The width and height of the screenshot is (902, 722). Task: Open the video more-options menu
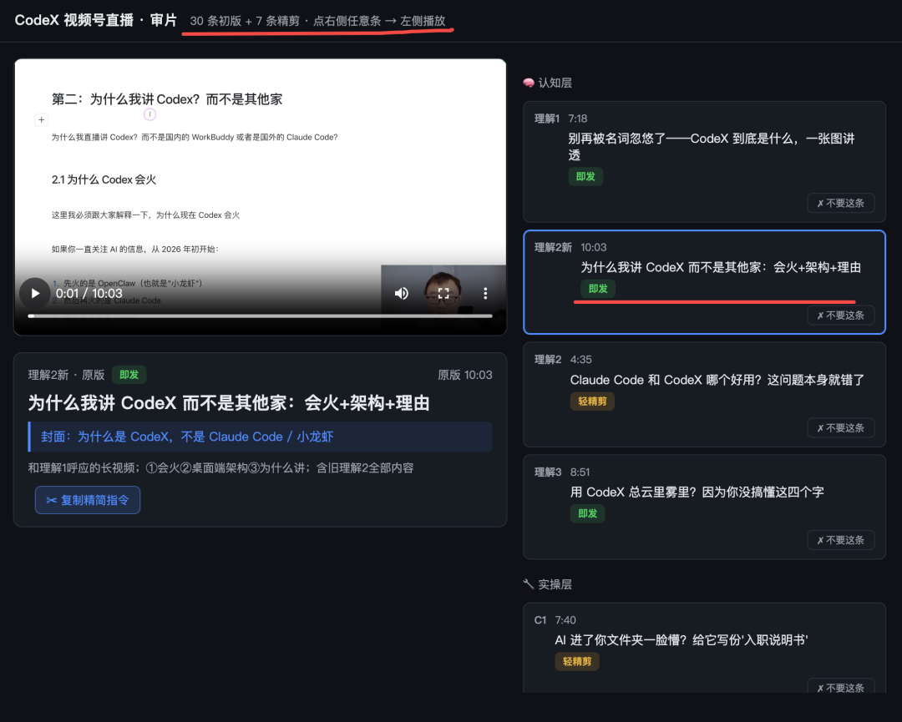(x=485, y=293)
